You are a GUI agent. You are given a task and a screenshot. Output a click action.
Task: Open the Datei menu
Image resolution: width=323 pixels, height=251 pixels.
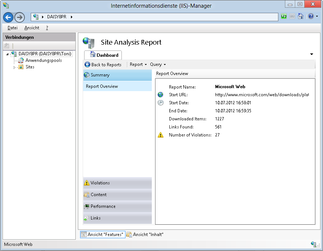click(12, 28)
